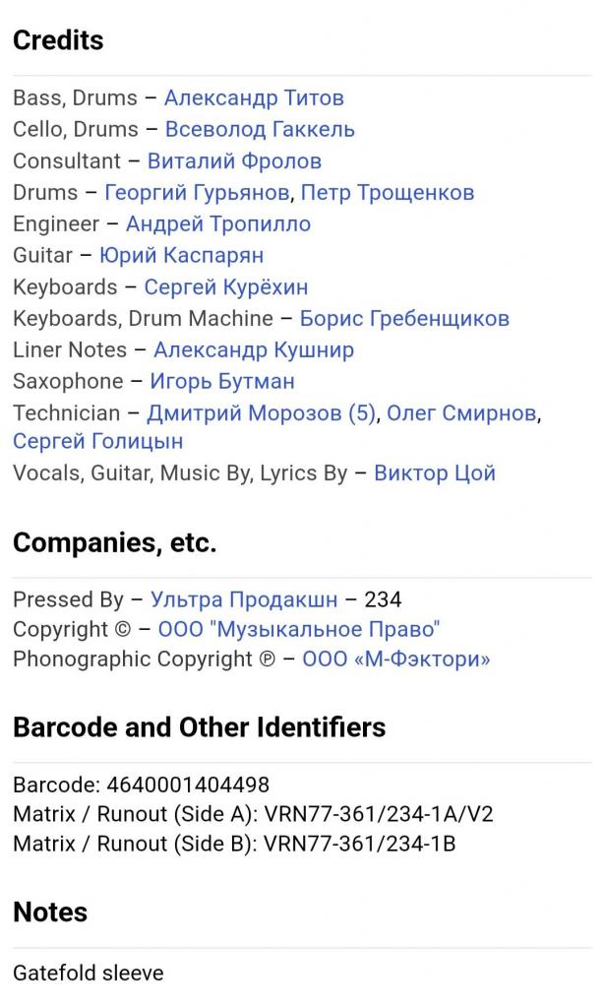
Task: Click the Олег Смирнов link
Action: [x=461, y=412]
